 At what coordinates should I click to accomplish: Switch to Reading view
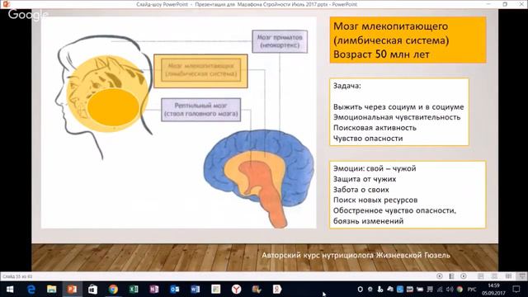click(508, 276)
